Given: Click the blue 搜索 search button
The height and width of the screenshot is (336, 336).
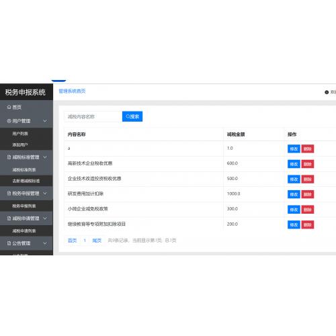Looking at the screenshot, I should [132, 116].
